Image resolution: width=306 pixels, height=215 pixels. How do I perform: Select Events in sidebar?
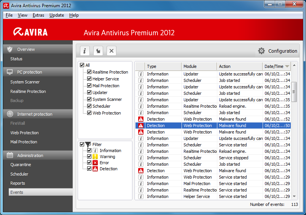pos(41,192)
